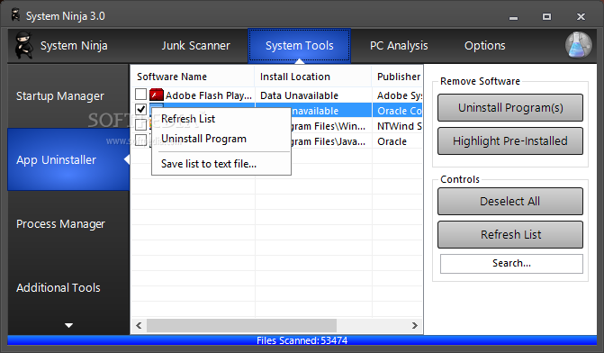Image resolution: width=604 pixels, height=353 pixels.
Task: Open the Junk Scanner tab
Action: point(195,45)
